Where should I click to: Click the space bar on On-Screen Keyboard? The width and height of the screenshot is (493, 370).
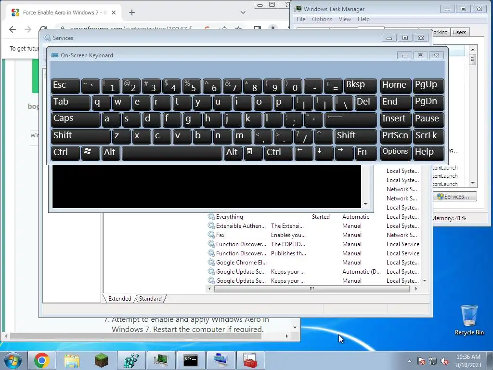click(x=172, y=153)
